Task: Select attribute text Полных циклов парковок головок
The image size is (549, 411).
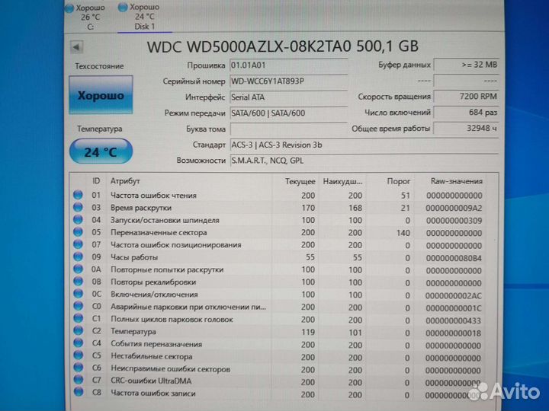Action: coord(172,319)
